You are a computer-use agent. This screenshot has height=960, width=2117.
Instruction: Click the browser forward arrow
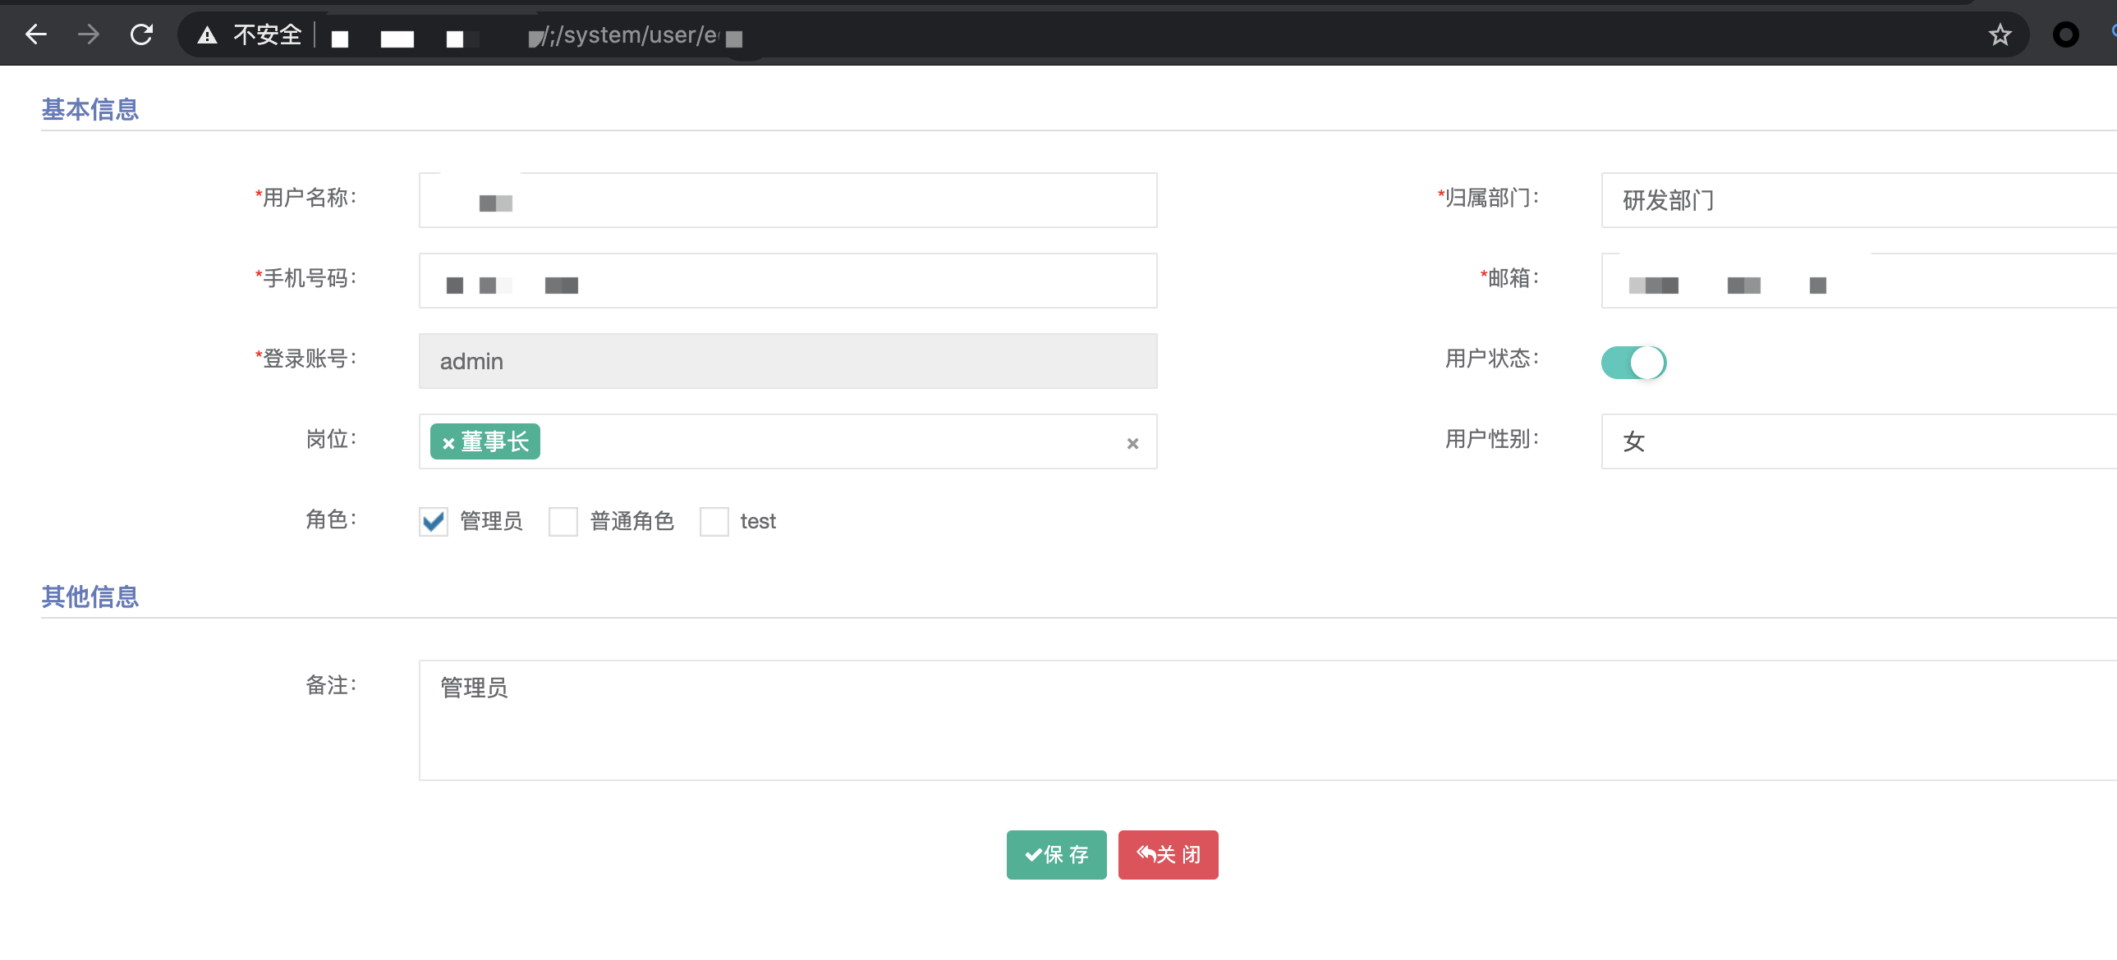[x=88, y=34]
